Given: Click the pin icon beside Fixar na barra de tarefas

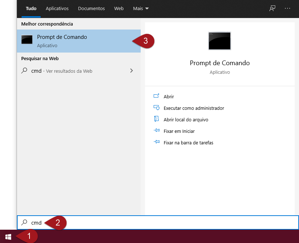Looking at the screenshot, I should [x=156, y=143].
